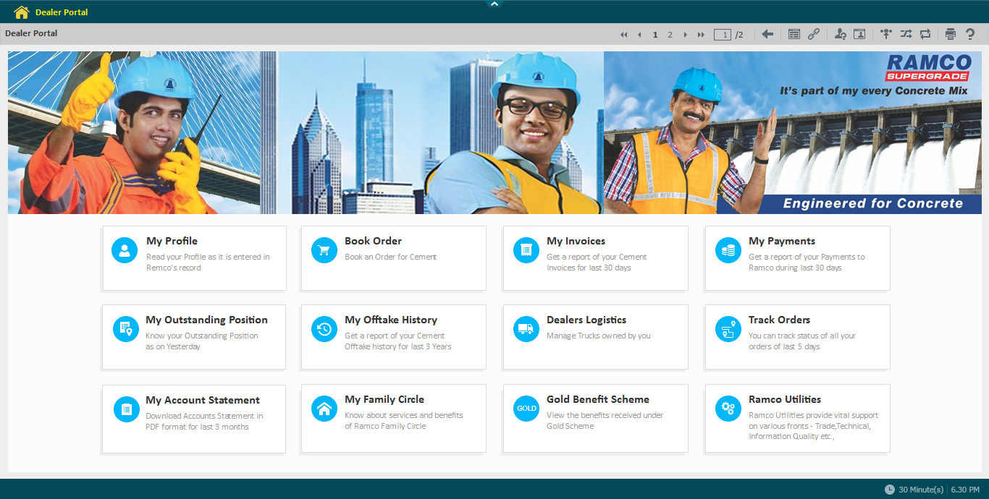Viewport: 989px width, 499px height.
Task: Click the GOLD Benefit Scheme icon
Action: 526,409
